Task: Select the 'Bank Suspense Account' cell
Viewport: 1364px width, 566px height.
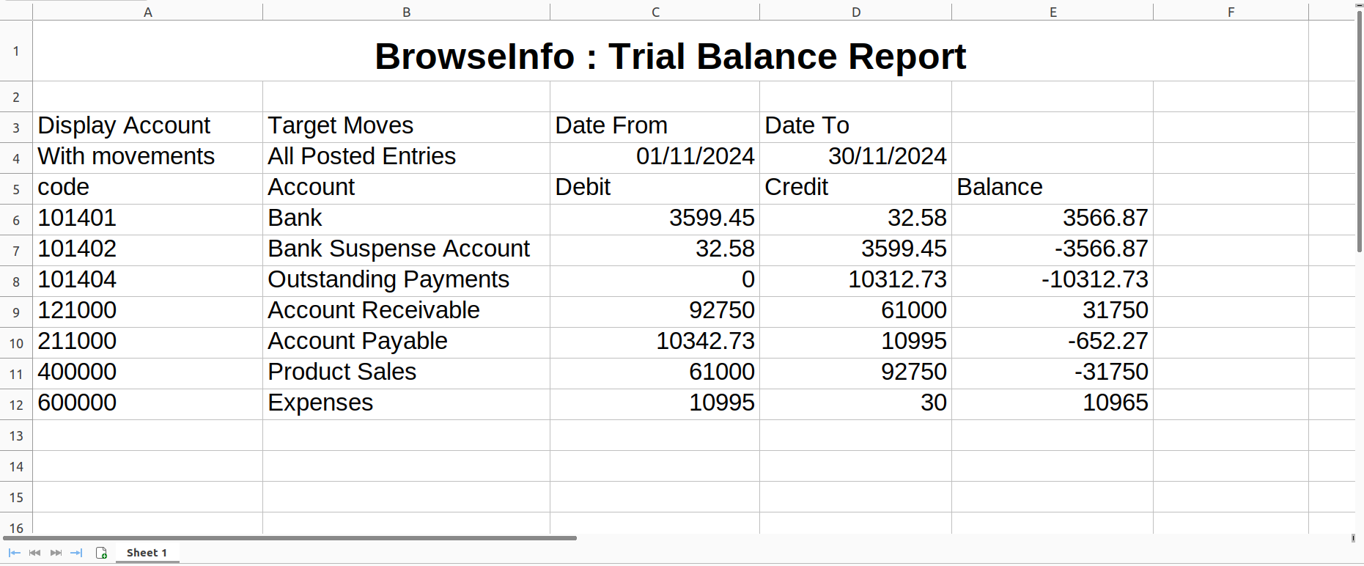Action: pos(407,250)
